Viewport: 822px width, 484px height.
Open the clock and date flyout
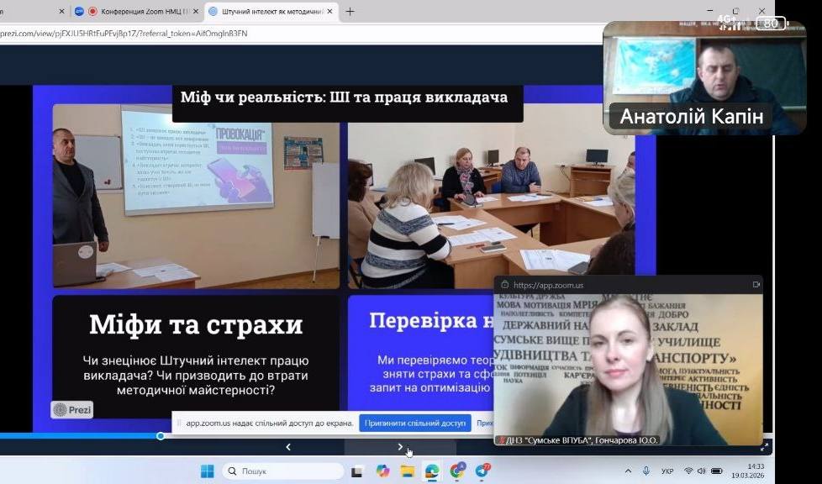(x=755, y=471)
